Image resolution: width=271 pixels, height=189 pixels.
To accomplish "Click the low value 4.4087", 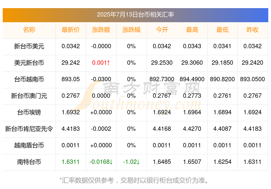I will coord(222,129).
